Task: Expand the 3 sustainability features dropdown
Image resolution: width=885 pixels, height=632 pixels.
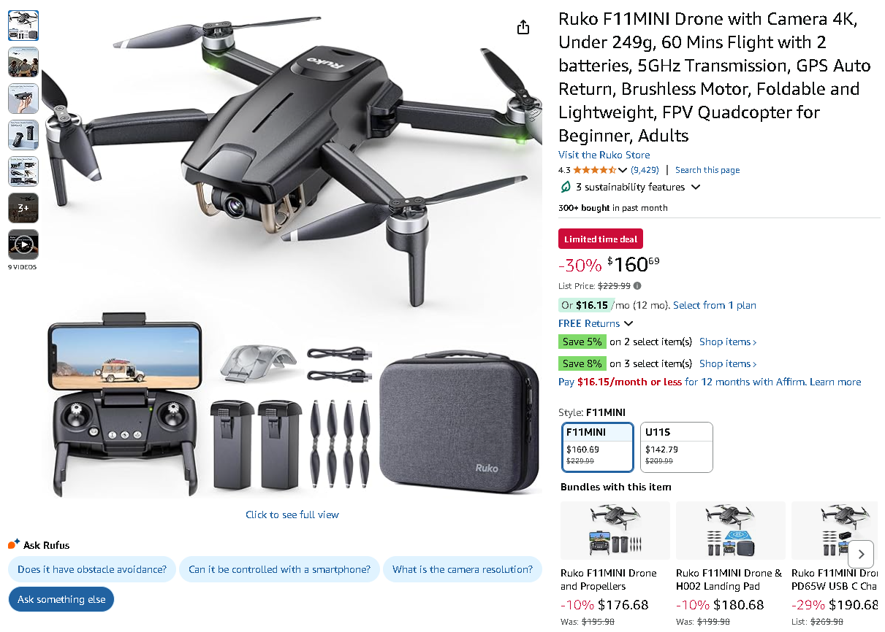Action: (x=696, y=188)
